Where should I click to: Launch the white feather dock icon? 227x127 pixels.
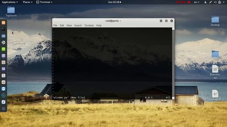(4, 102)
